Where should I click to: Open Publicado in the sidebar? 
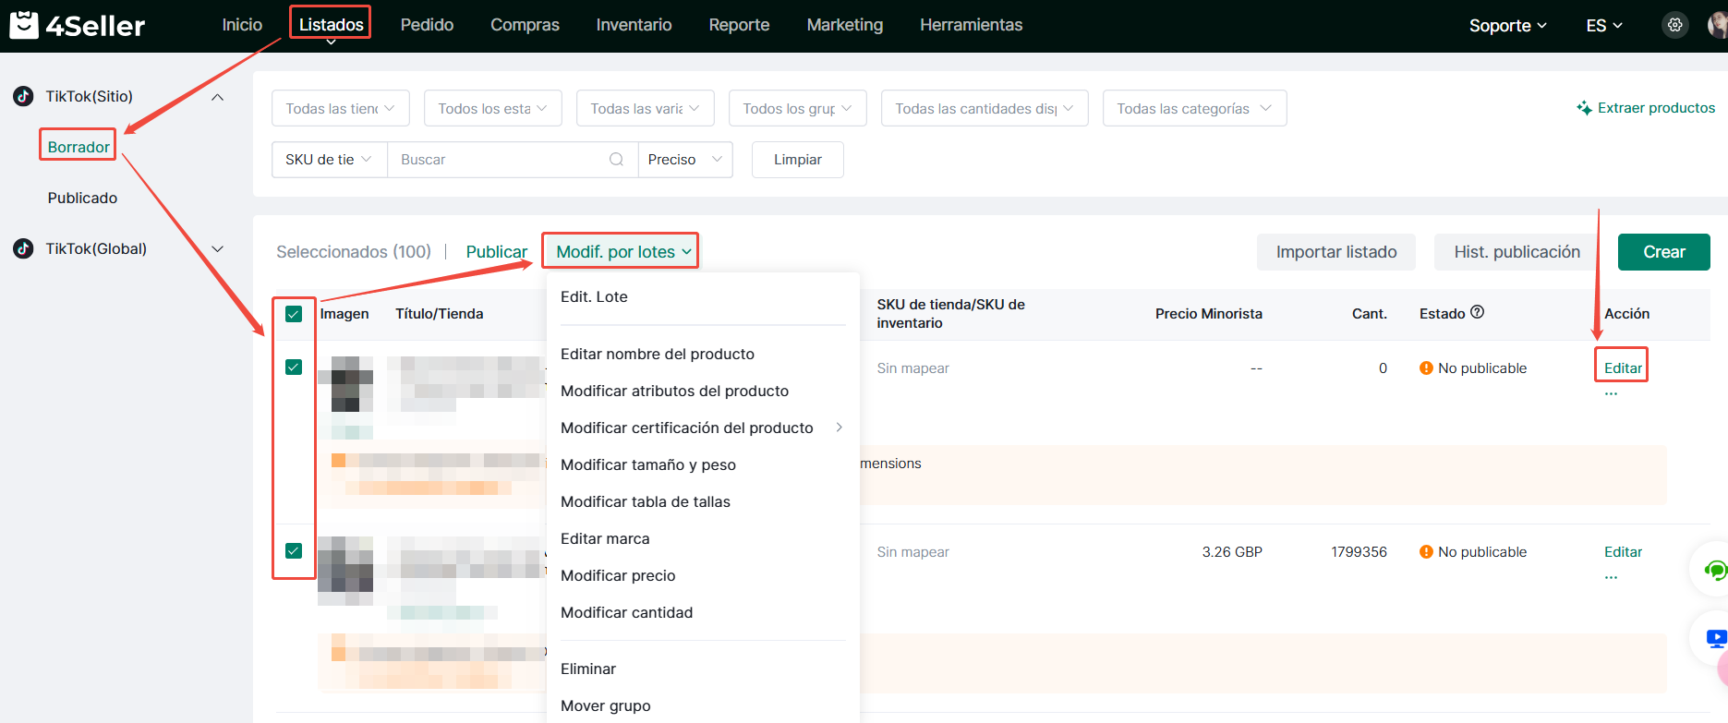(x=82, y=198)
